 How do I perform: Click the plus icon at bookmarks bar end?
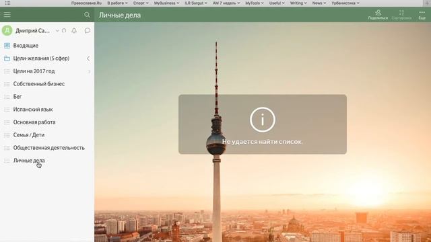tap(428, 3)
